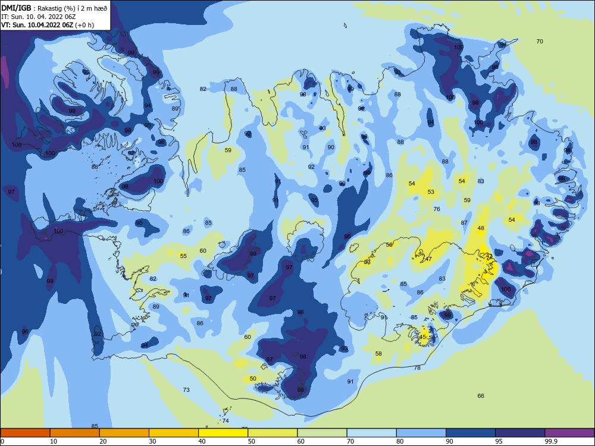
Task: Click the purple above-99.9 legend swatch
Action: click(569, 433)
